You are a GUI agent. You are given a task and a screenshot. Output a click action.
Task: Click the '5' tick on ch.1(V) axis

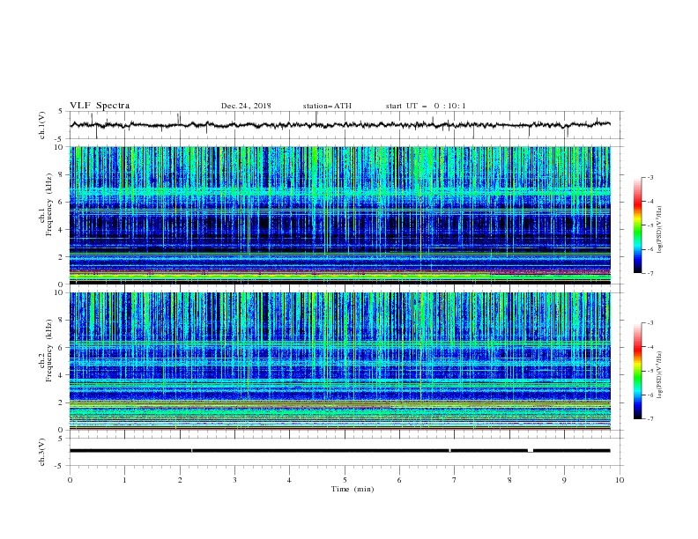click(x=61, y=111)
